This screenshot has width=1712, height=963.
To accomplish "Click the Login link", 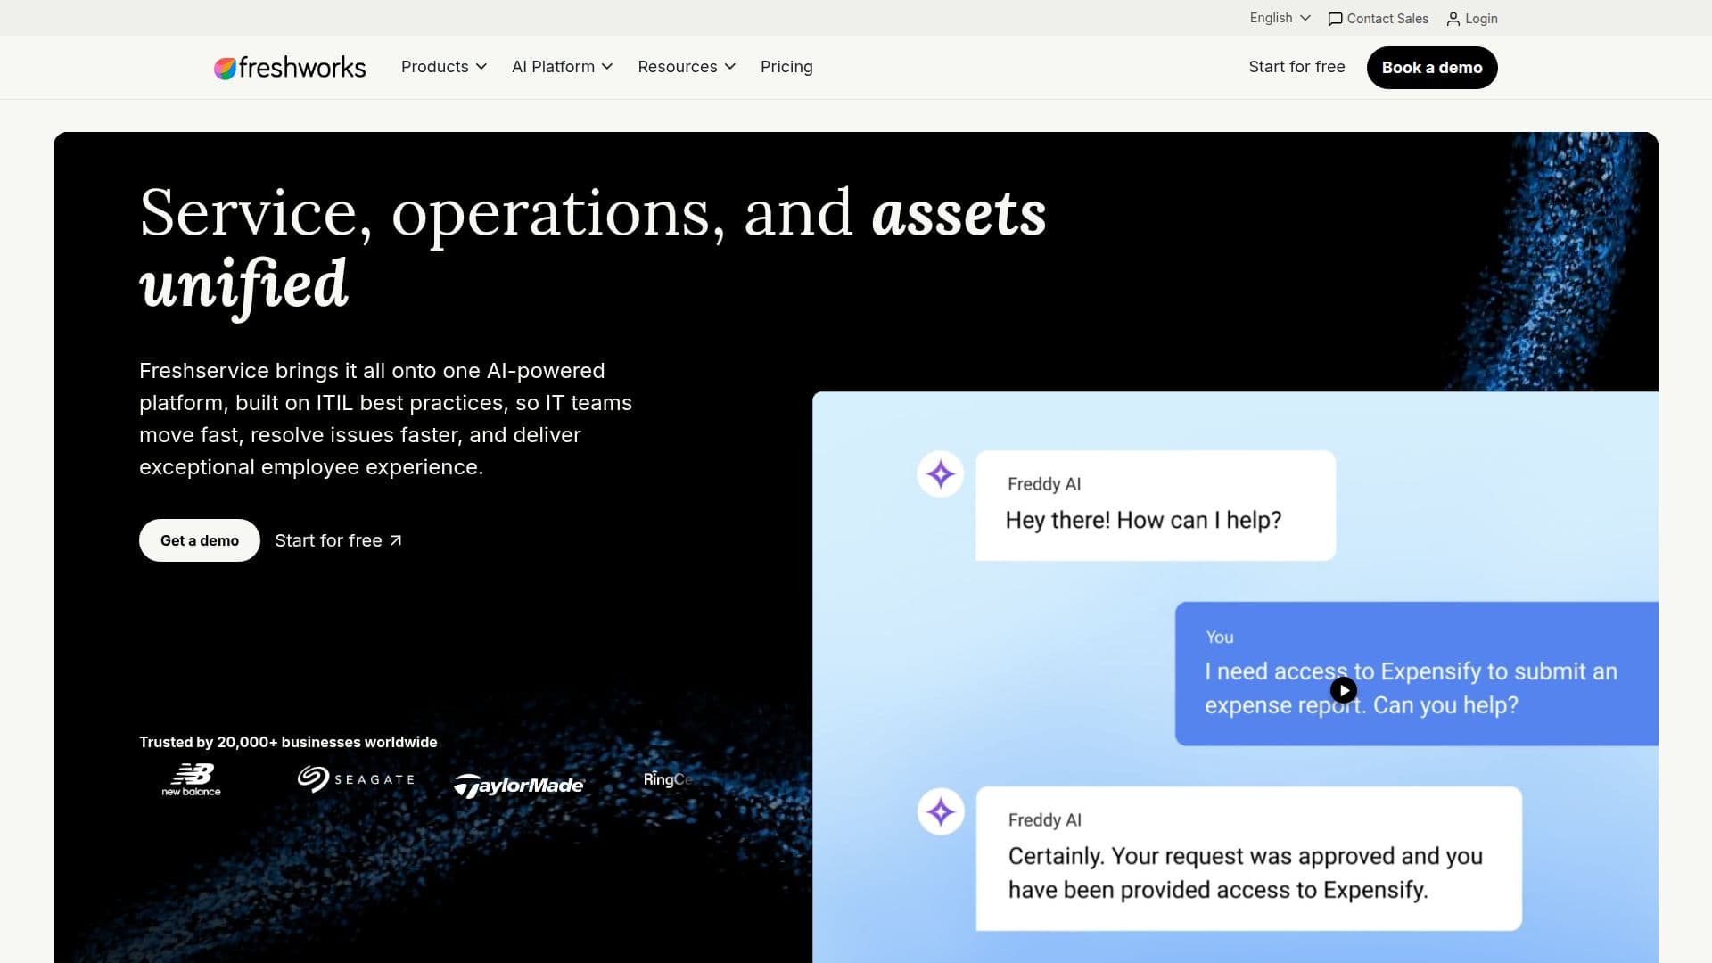I will coord(1472,19).
